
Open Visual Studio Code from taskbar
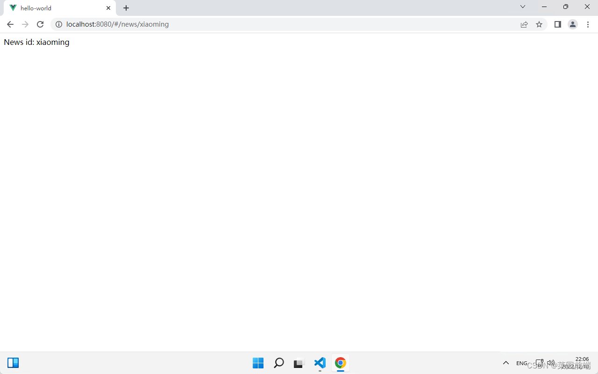coord(320,363)
